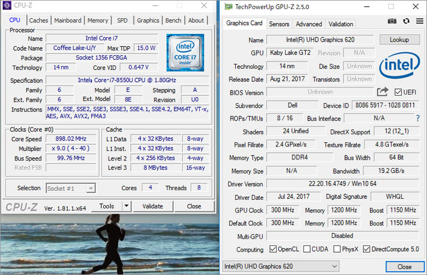The height and width of the screenshot is (275, 427).
Task: Click the Subvendor value Dell
Action: point(293,105)
